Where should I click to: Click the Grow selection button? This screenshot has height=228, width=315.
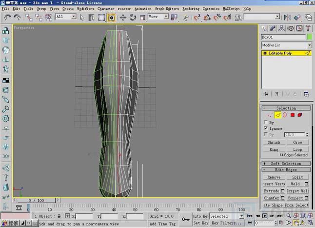(297, 142)
